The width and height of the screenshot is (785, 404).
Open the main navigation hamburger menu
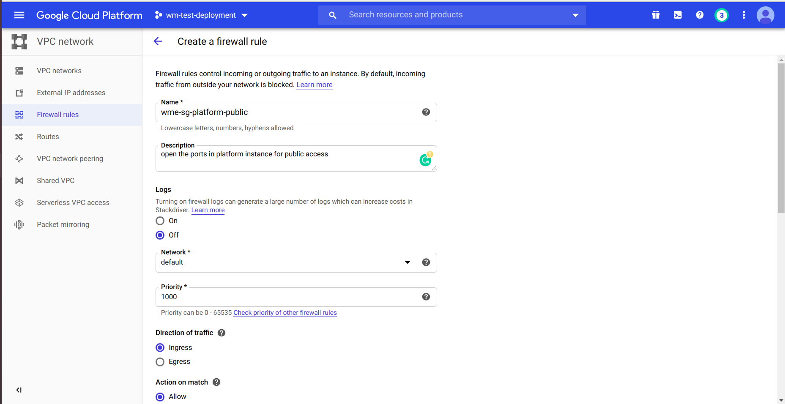pyautogui.click(x=19, y=15)
